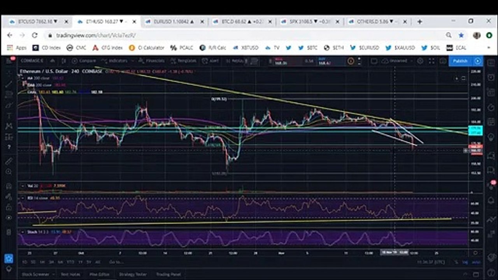Open the Stock Screener tab

click(35, 274)
